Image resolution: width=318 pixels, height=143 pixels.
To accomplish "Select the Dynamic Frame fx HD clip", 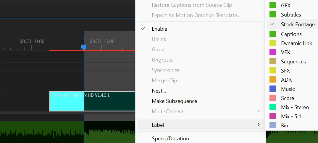I will 92,101.
